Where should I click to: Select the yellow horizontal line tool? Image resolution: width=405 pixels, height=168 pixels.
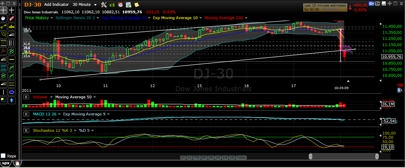click(x=12, y=59)
